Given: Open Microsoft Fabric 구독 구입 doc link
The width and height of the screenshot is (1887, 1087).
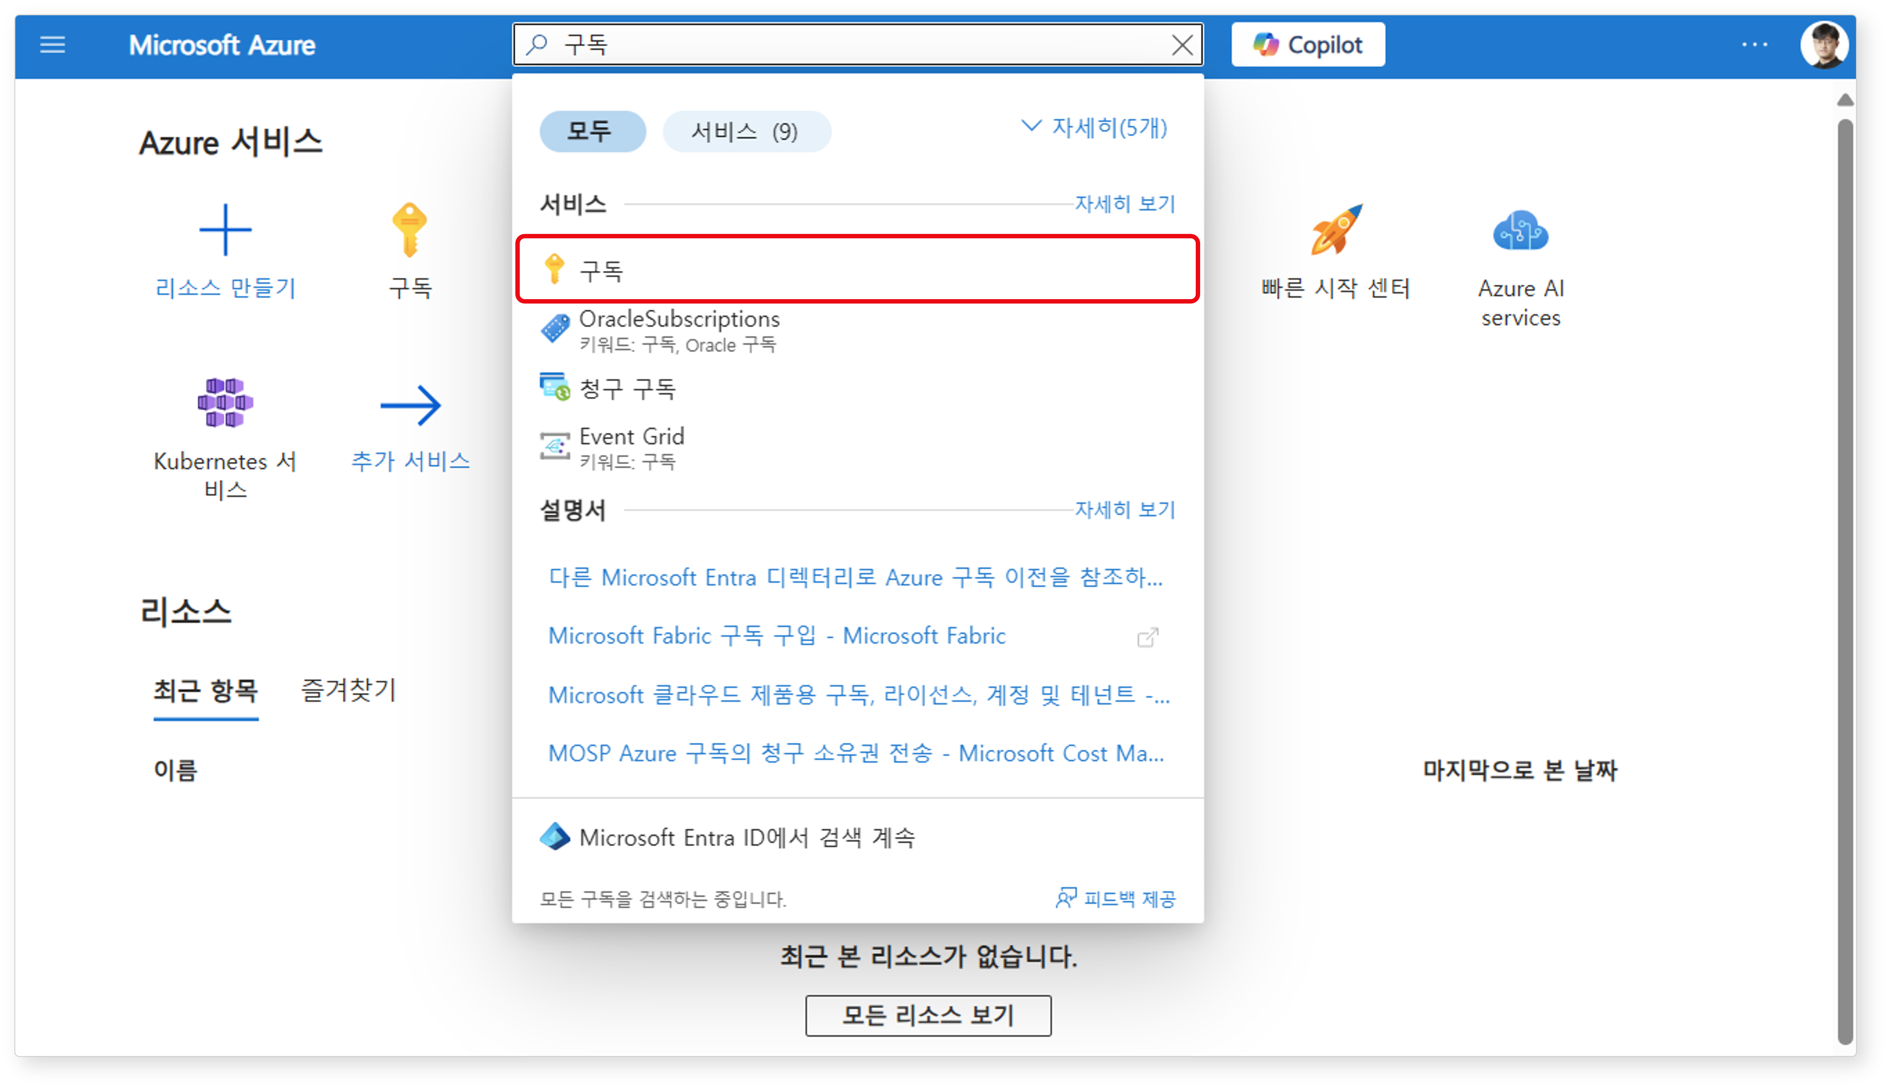Looking at the screenshot, I should (777, 635).
